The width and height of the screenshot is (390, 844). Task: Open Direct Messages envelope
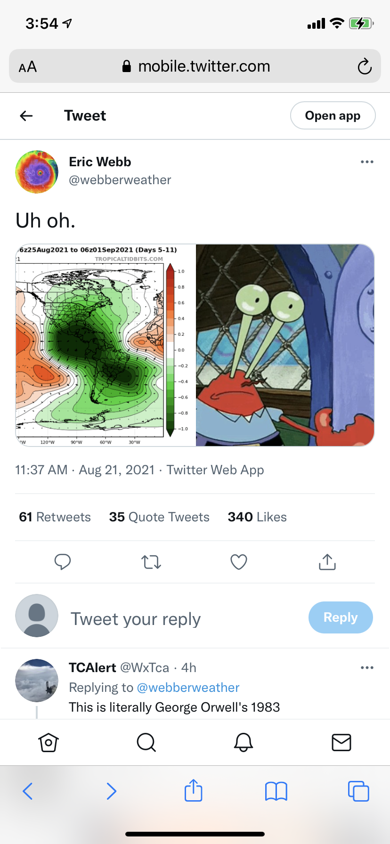[341, 743]
